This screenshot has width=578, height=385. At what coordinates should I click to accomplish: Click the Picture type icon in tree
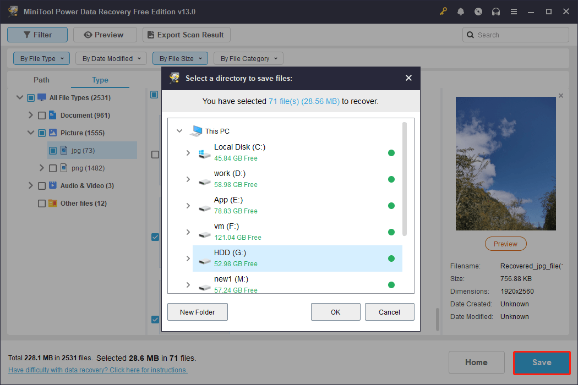click(53, 133)
